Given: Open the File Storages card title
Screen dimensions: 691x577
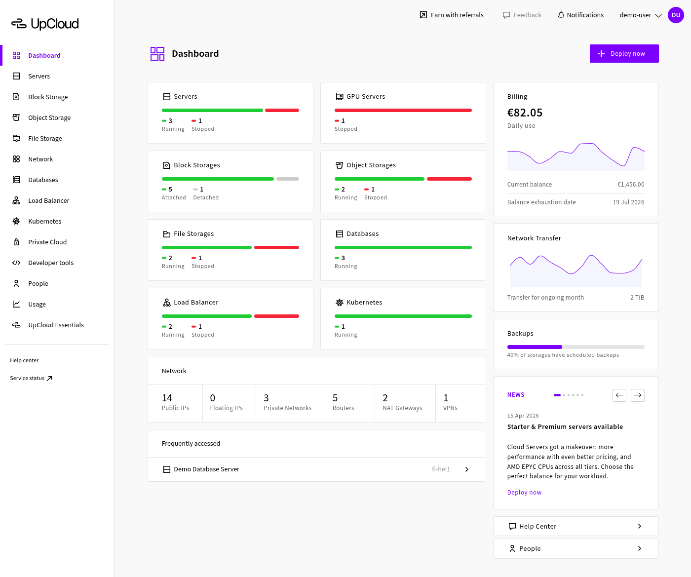Looking at the screenshot, I should 194,234.
